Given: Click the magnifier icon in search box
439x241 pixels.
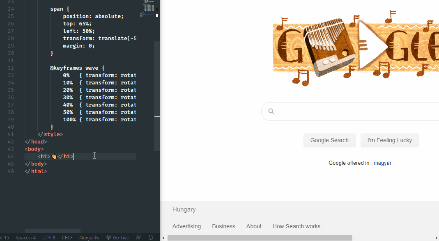Looking at the screenshot, I should click(271, 111).
